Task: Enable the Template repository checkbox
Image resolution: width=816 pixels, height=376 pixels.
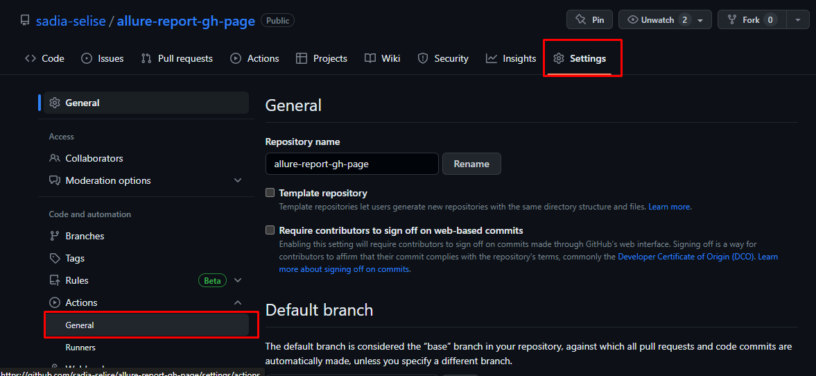Action: point(270,193)
